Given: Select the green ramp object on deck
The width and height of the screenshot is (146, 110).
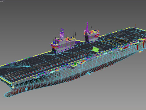Looking at the screenshot, I should click(96, 50).
